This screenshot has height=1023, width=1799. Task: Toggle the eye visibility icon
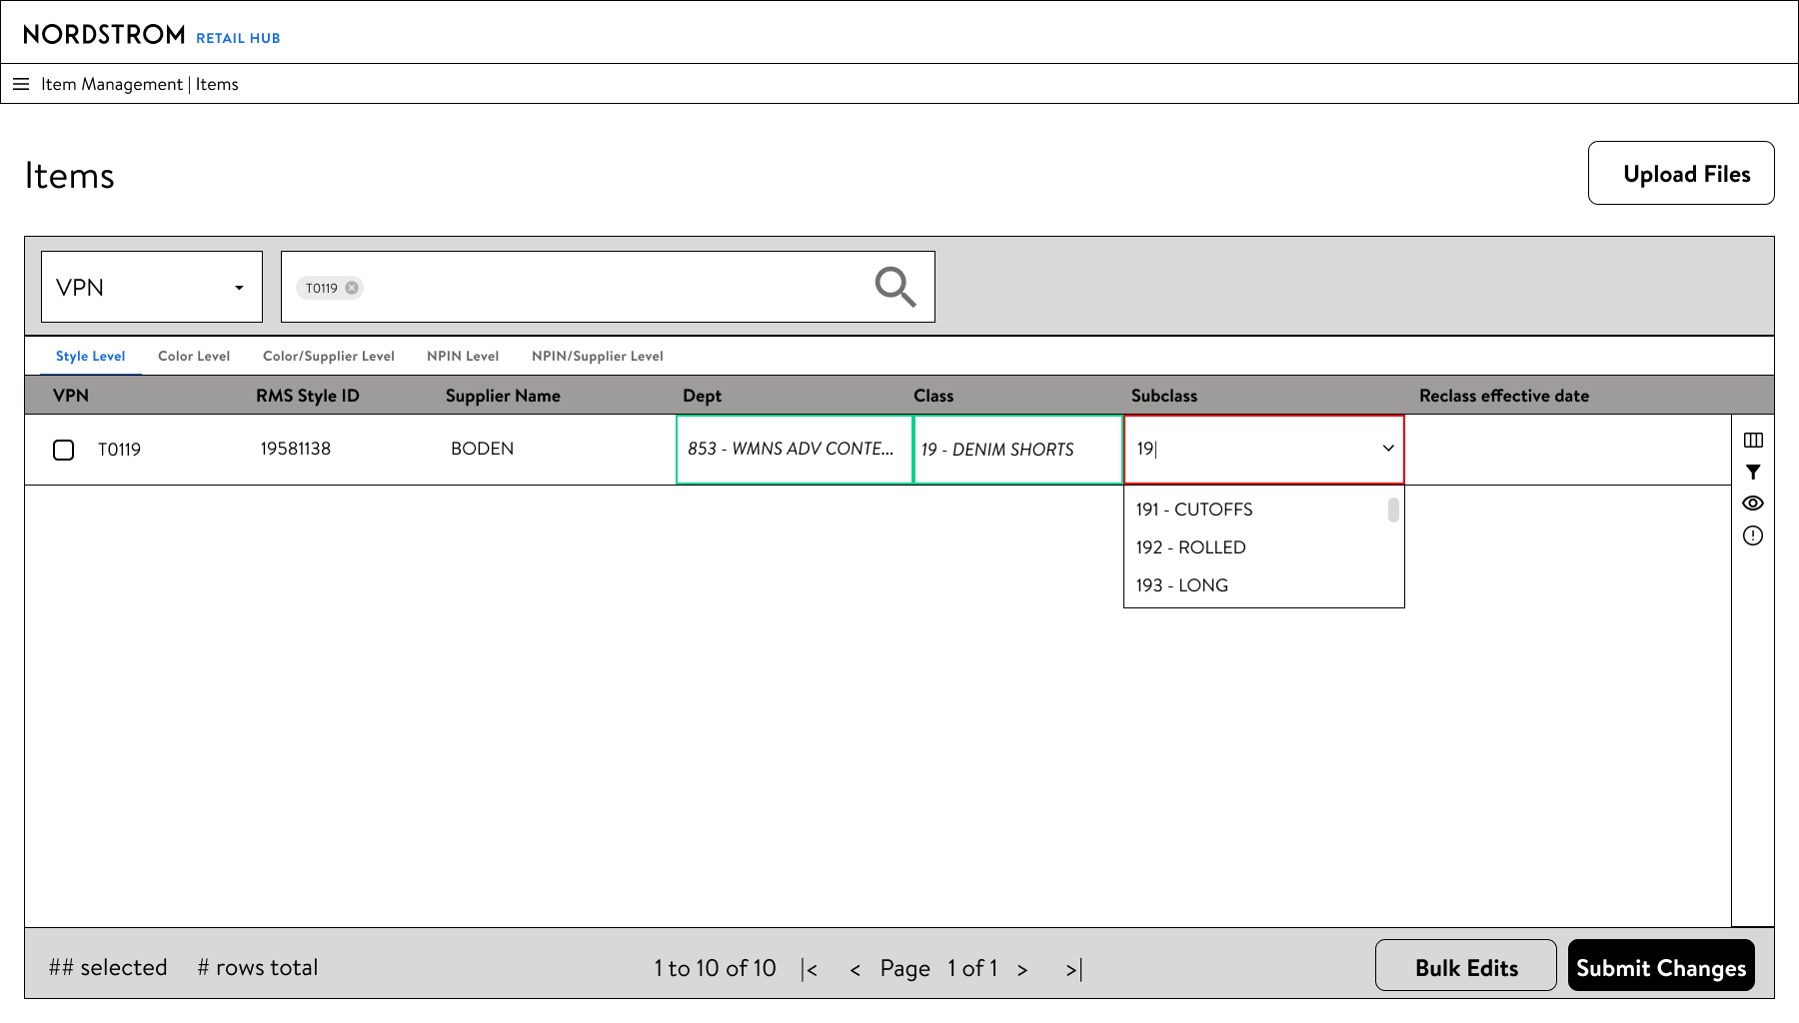coord(1753,504)
